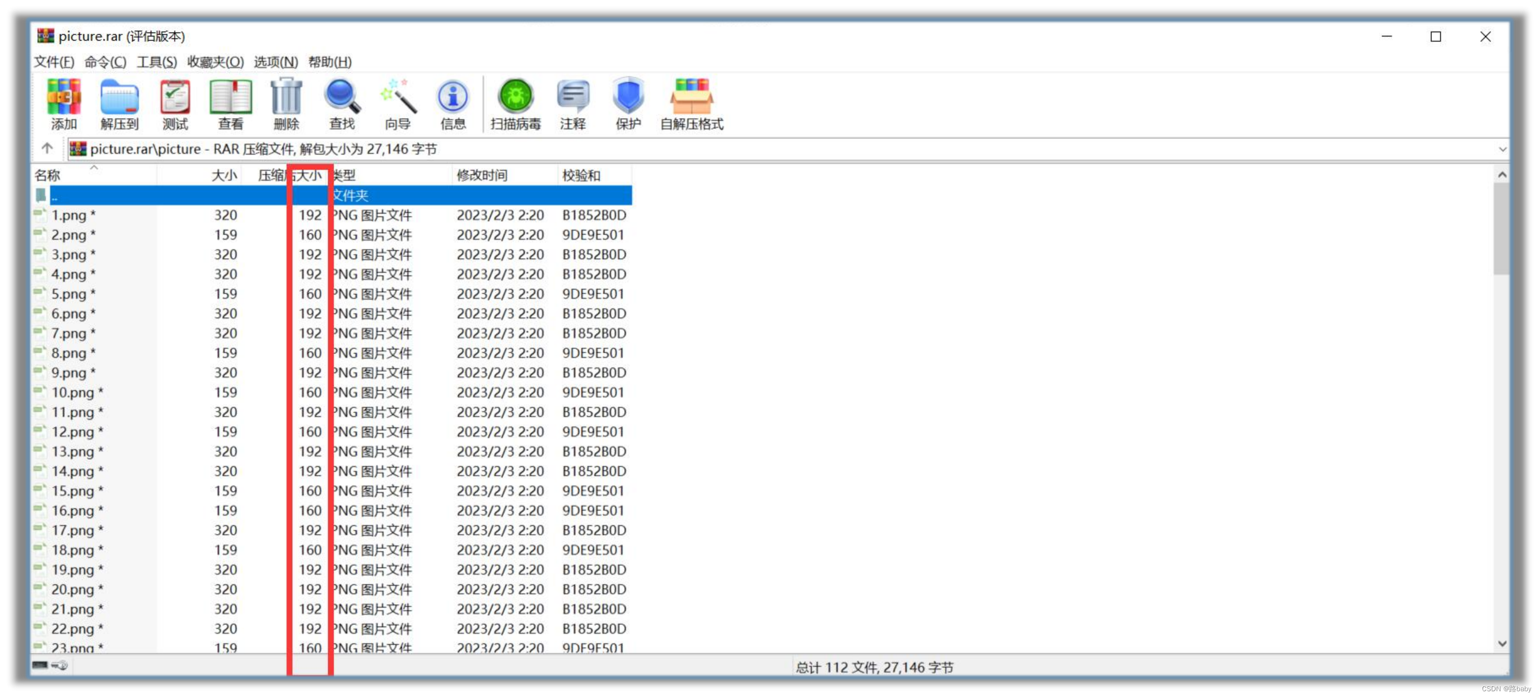Select the 5.png file row
The image size is (1540, 698).
pyautogui.click(x=69, y=294)
